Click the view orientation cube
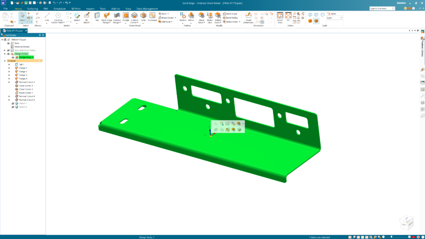The image size is (425, 239). click(x=407, y=222)
